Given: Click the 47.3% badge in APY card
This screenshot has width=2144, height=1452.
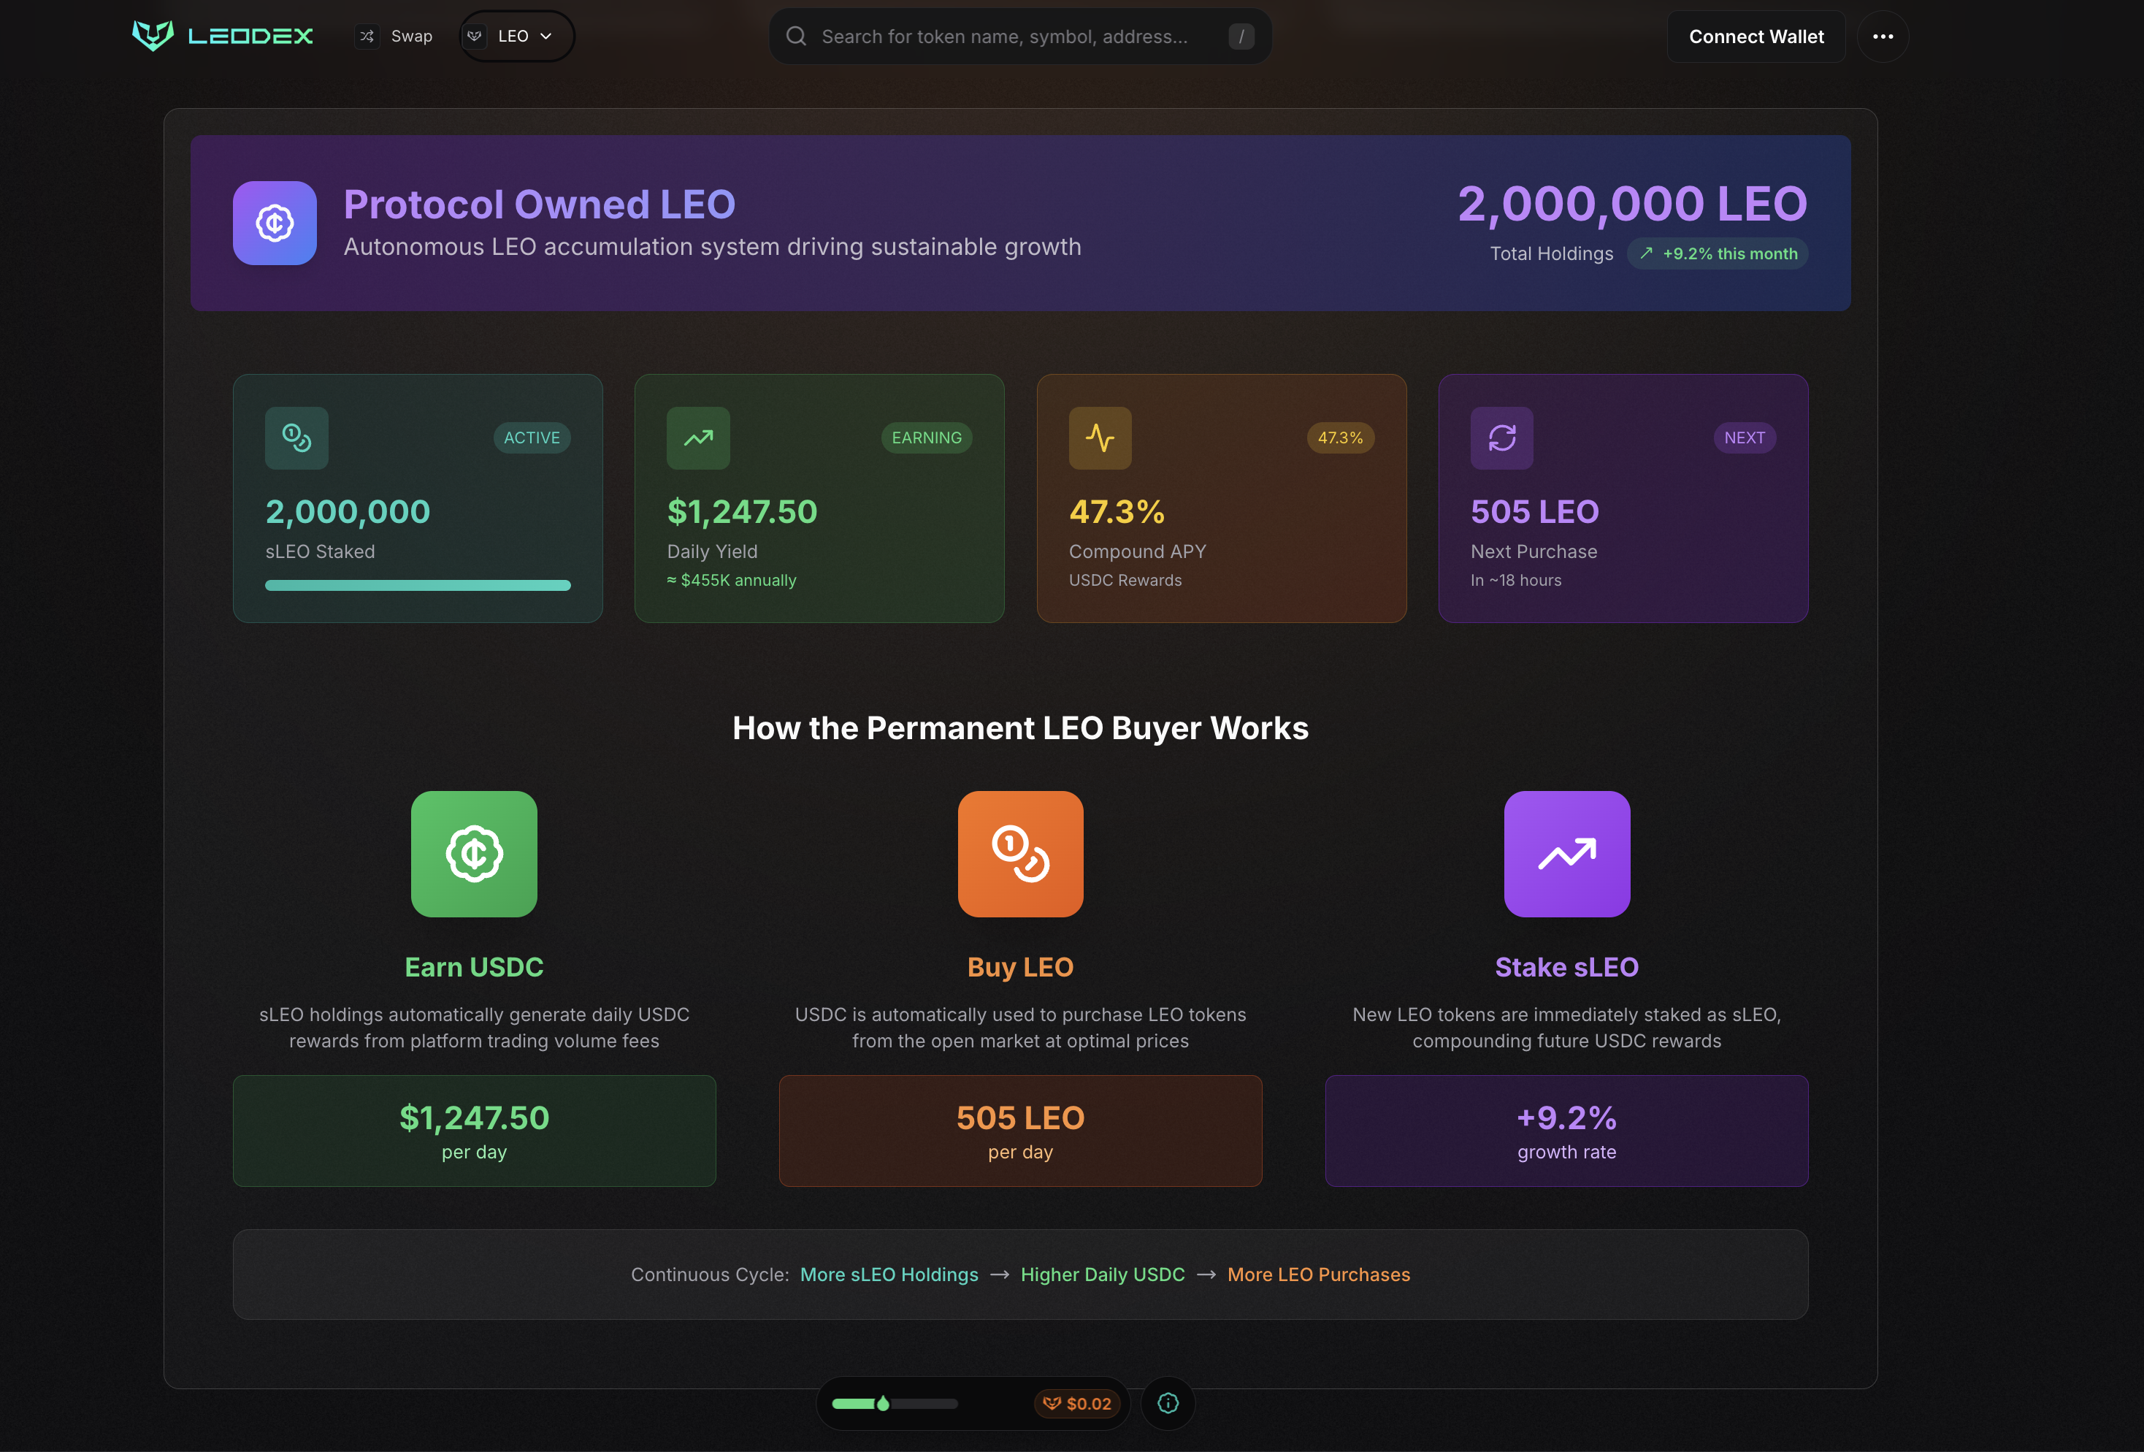Looking at the screenshot, I should coord(1341,437).
